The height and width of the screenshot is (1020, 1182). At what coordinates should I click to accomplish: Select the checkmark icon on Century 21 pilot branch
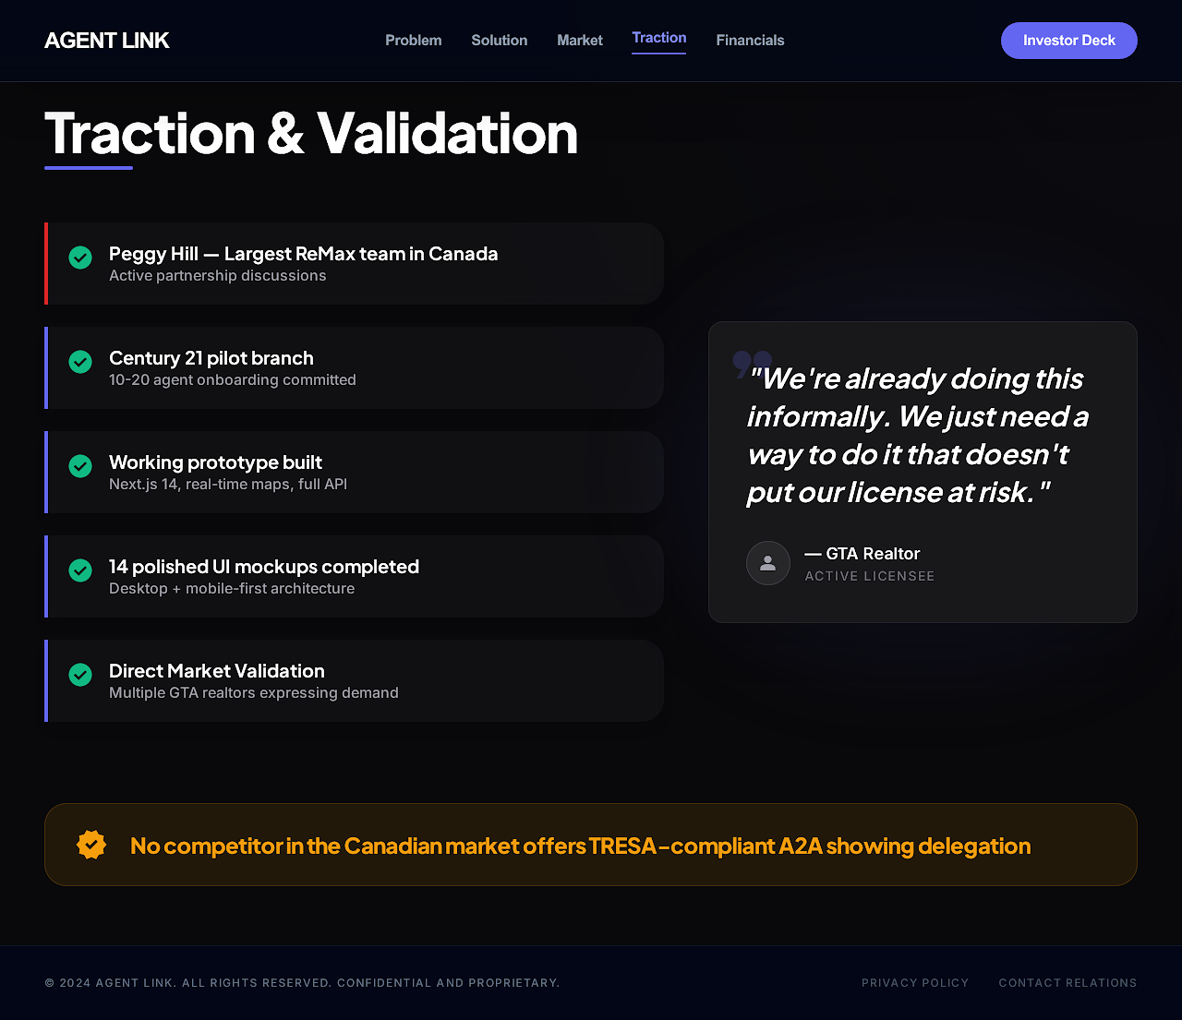click(x=80, y=362)
